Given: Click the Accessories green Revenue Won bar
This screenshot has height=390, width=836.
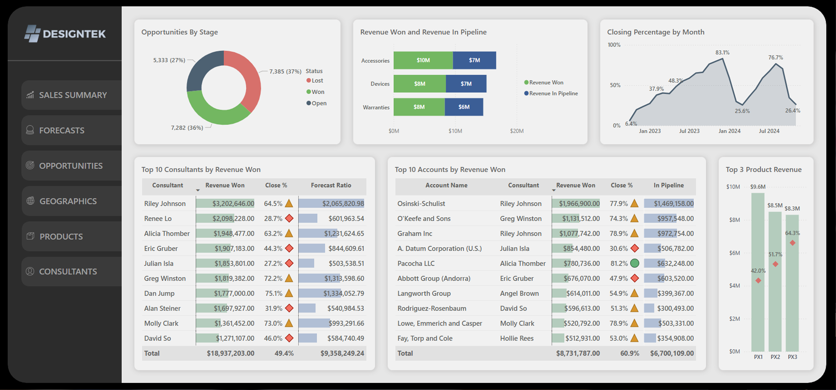Looking at the screenshot, I should click(x=423, y=60).
